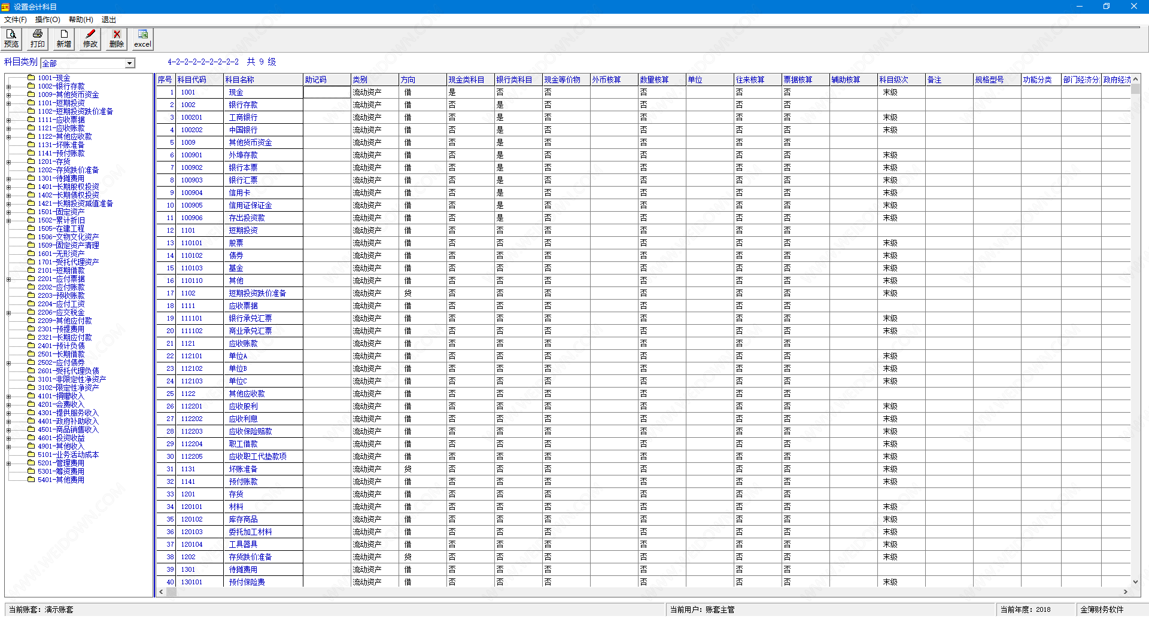Click the 现金类科目 column header
1149x622 pixels.
tap(471, 80)
